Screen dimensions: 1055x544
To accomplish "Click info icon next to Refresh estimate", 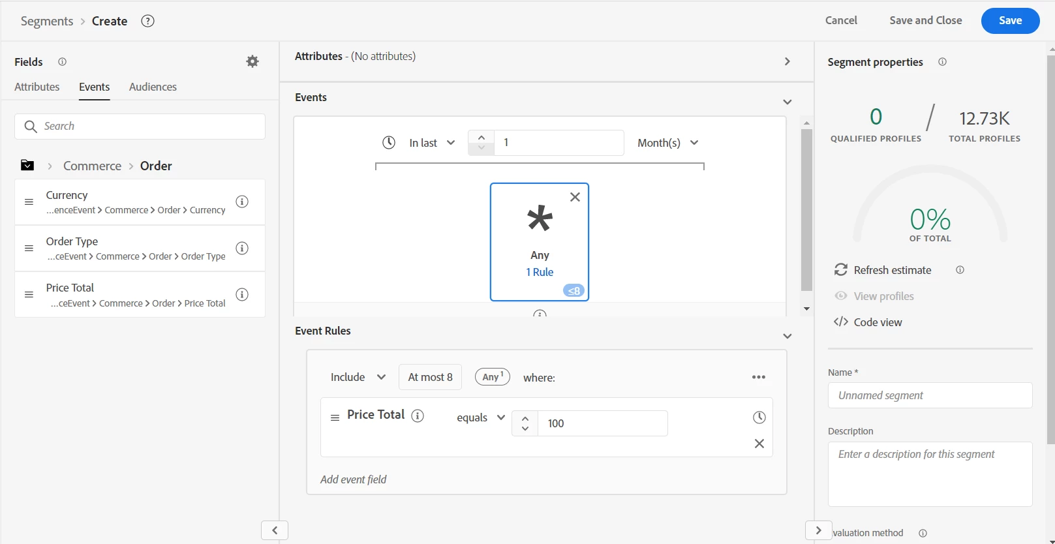I will coord(960,270).
